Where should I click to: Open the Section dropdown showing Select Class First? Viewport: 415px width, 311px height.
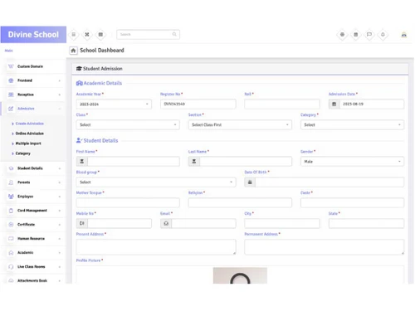tap(240, 125)
